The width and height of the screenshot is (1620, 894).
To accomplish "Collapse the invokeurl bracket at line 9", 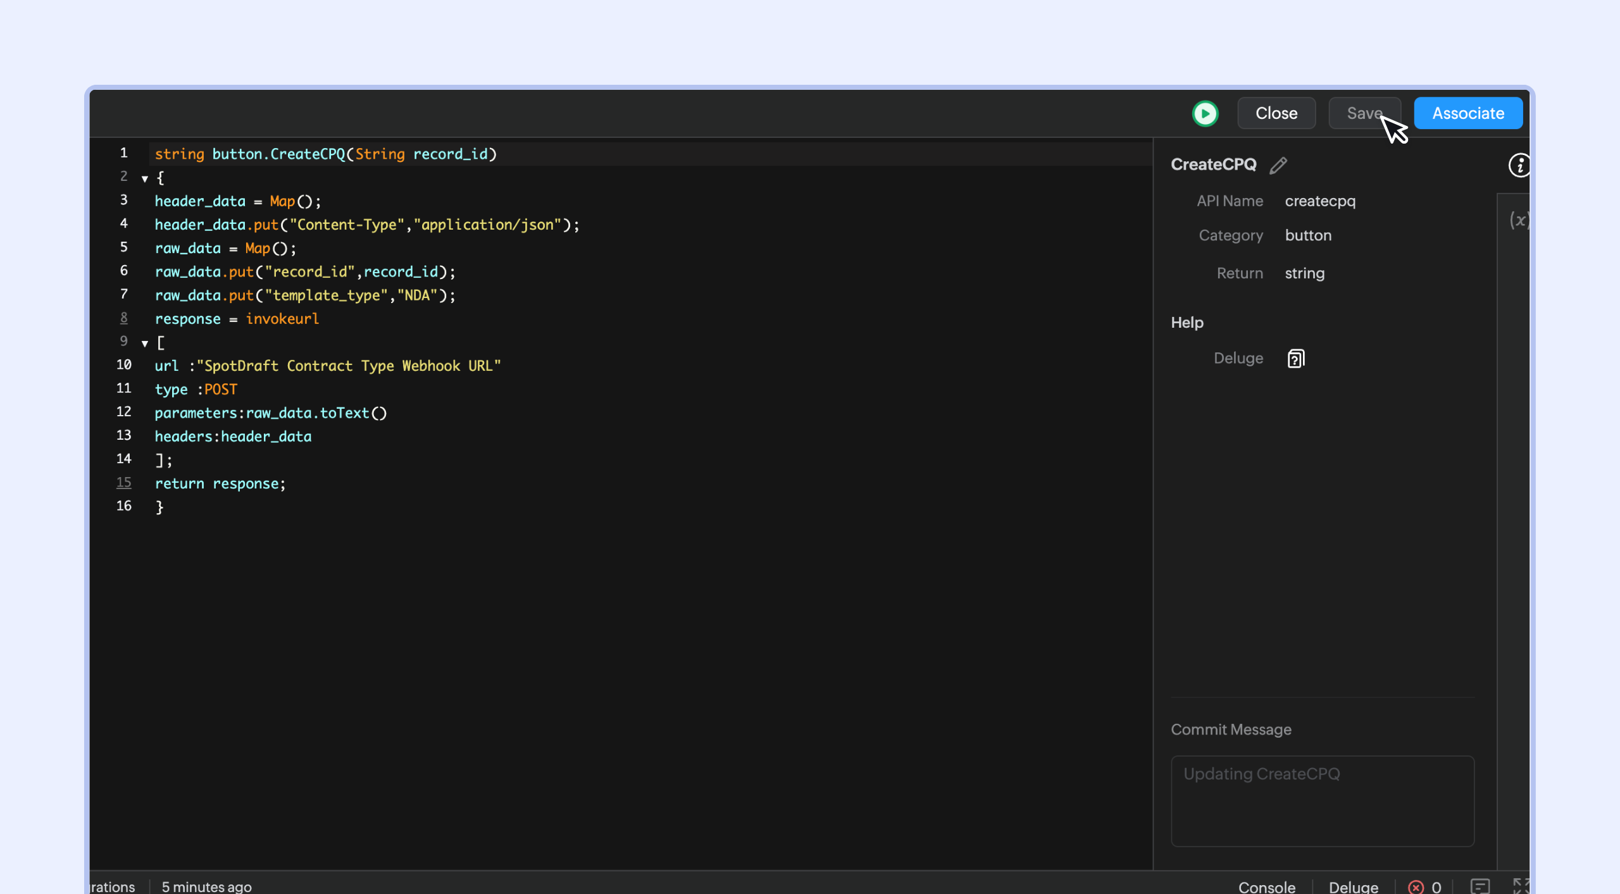I will coord(145,344).
